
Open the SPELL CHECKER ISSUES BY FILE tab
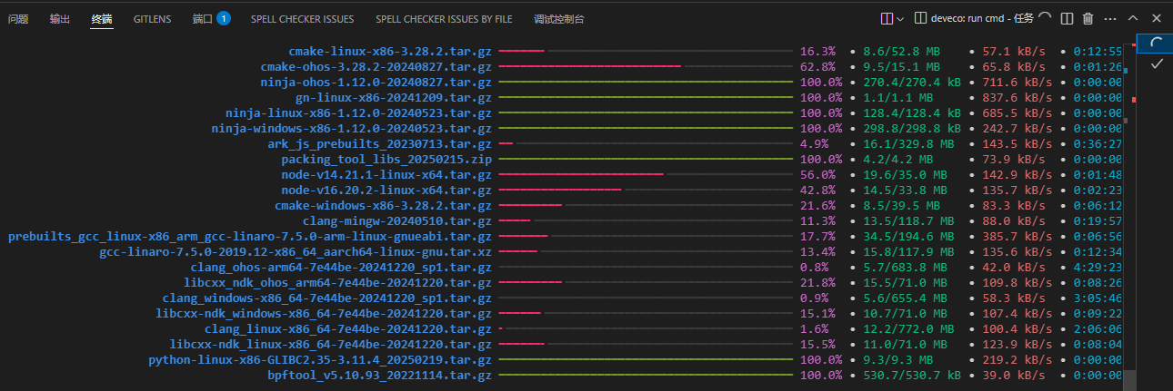pyautogui.click(x=444, y=18)
